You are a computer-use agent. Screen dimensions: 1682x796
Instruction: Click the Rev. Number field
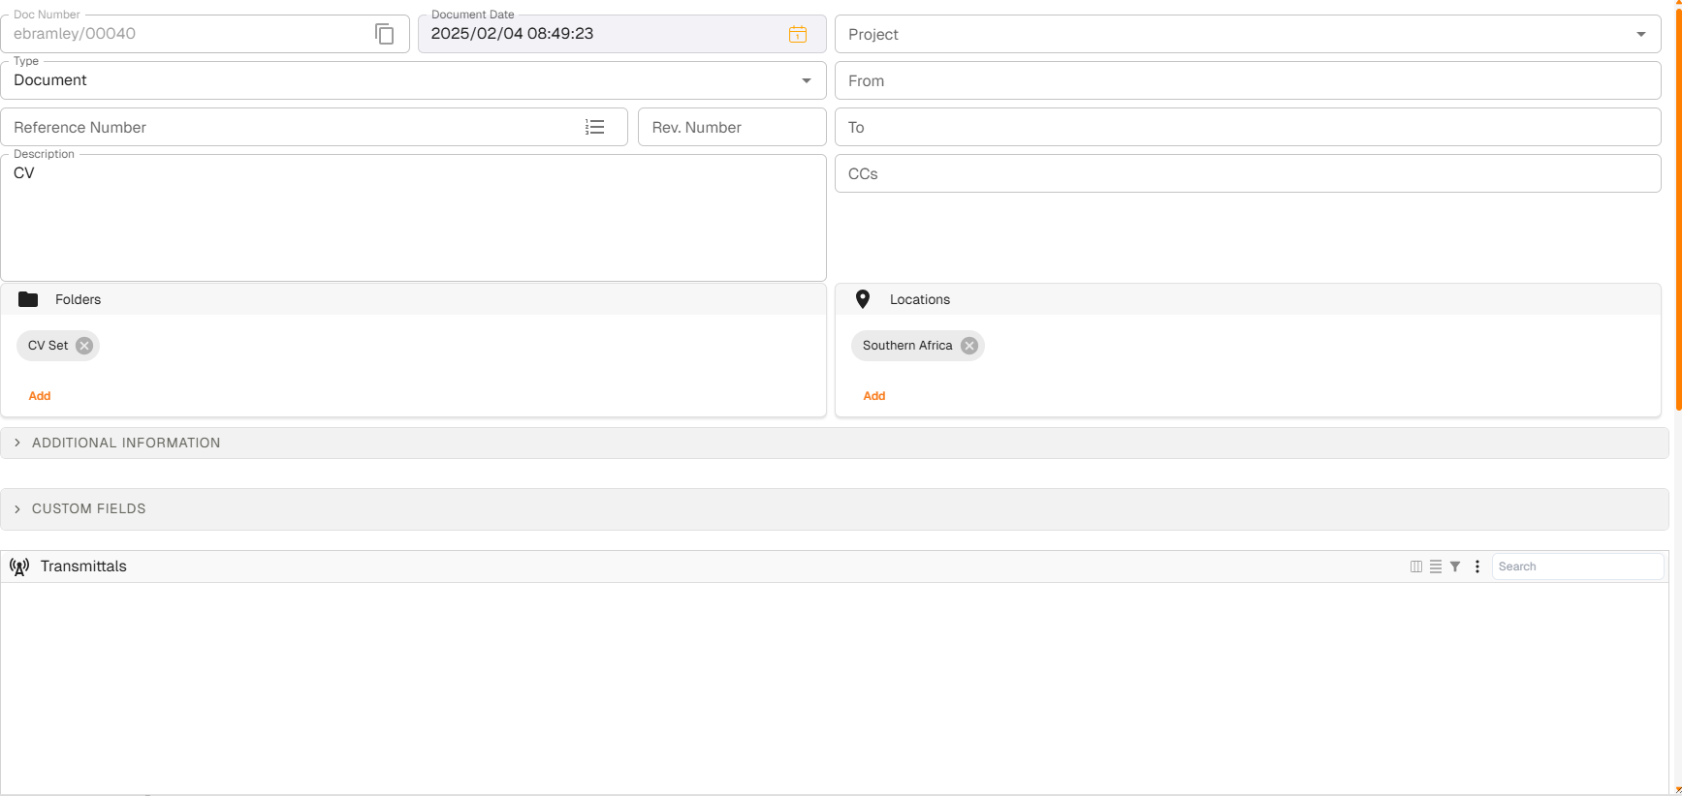click(731, 127)
